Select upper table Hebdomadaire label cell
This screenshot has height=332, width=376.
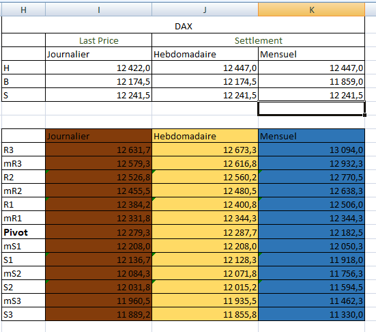pos(205,54)
